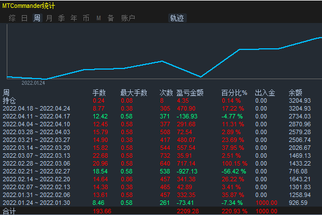322x215 pixels.
Task: Open the M tab
Action: click(x=99, y=18)
